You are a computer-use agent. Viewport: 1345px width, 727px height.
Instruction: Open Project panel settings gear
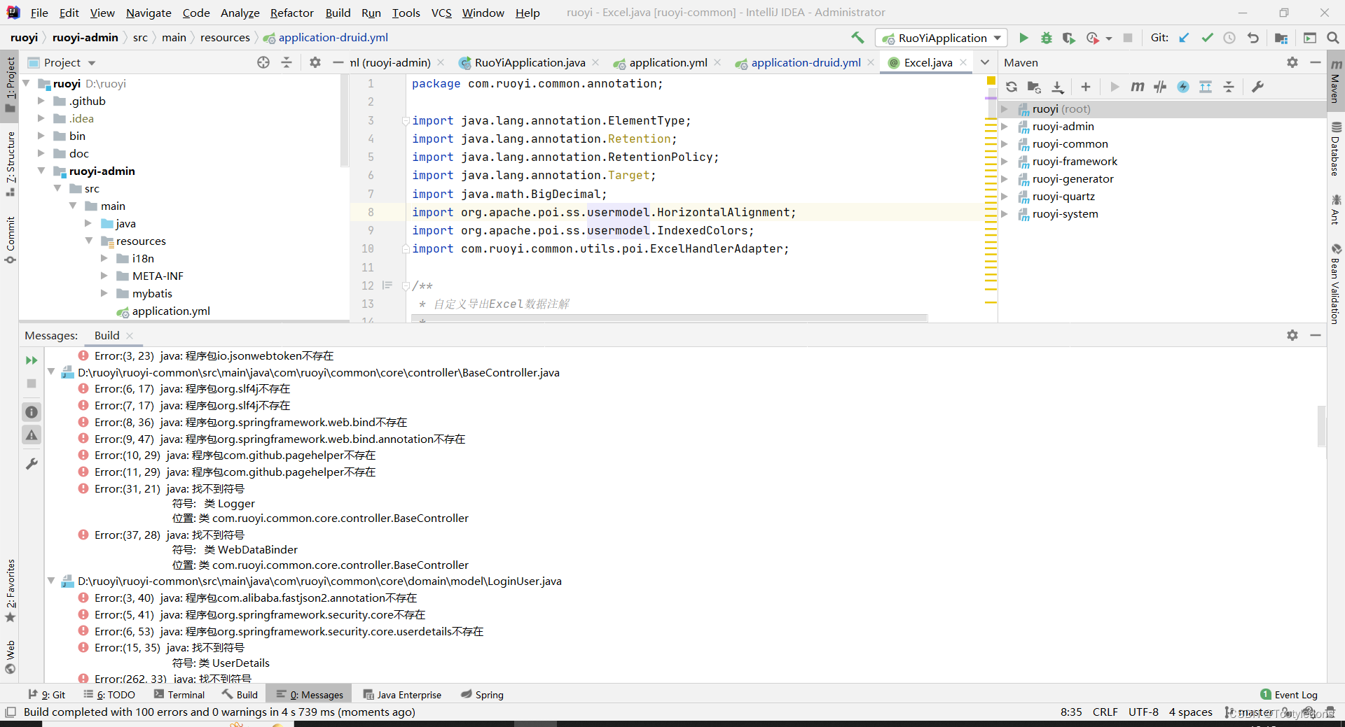[x=315, y=62]
